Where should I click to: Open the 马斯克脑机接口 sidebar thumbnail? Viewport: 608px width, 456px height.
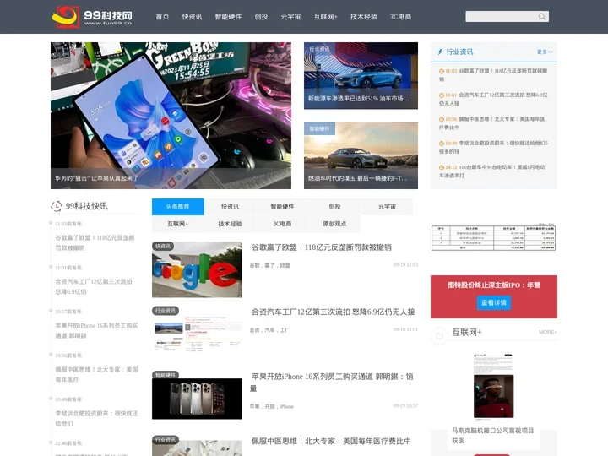[493, 386]
